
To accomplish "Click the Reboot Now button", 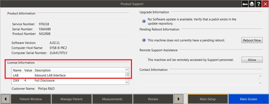I will [x=252, y=40].
